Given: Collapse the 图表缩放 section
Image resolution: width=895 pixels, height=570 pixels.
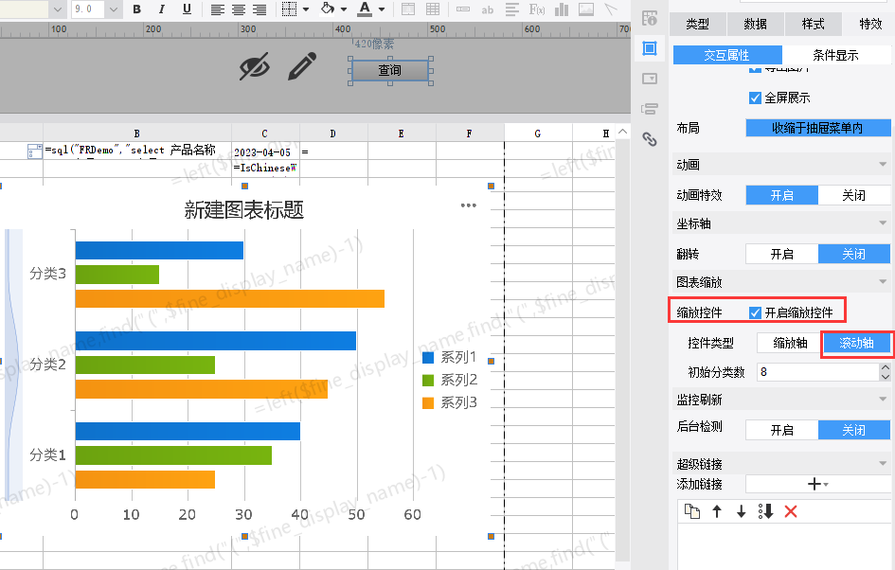Looking at the screenshot, I should tap(883, 282).
